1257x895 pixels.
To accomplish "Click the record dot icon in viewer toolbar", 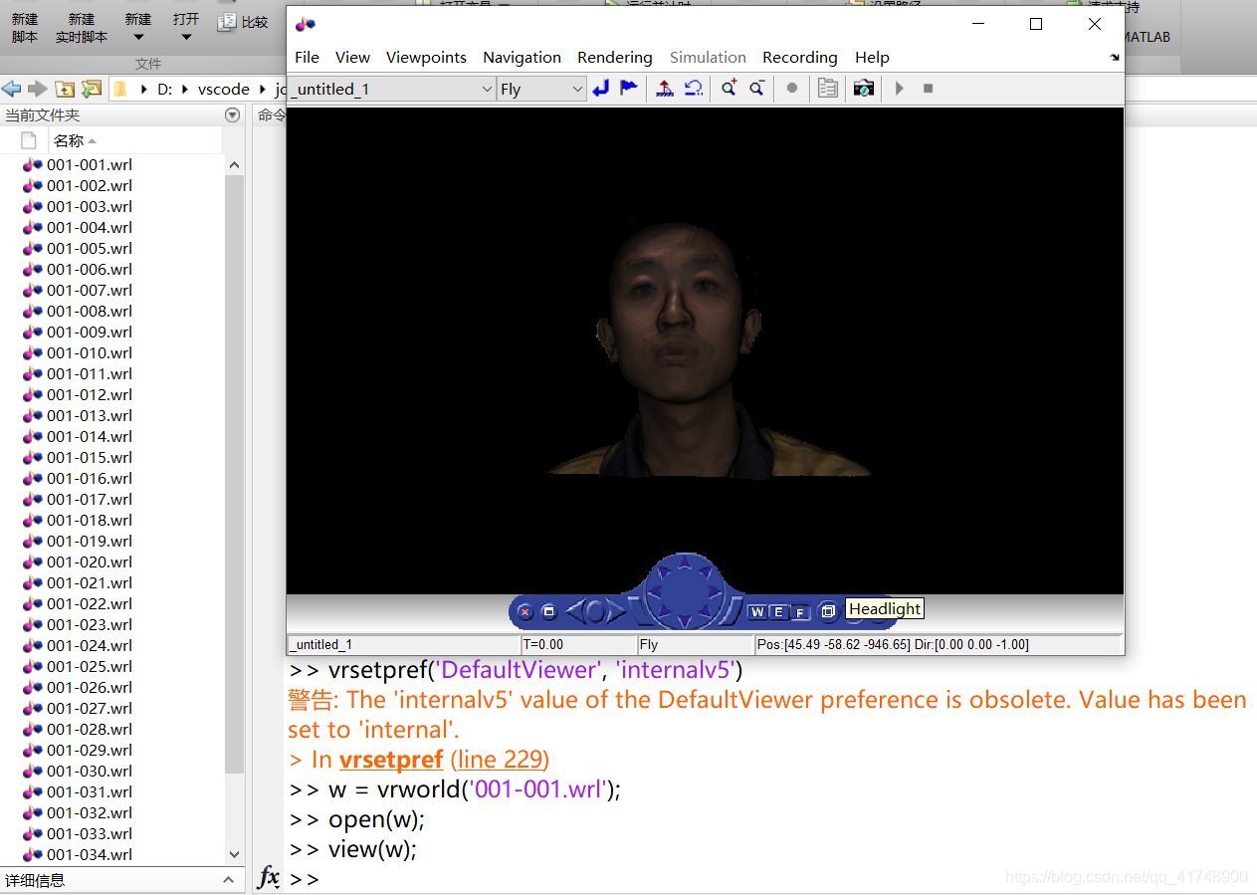I will click(792, 89).
